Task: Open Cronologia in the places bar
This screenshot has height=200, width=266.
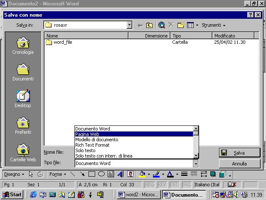Action: (23, 45)
